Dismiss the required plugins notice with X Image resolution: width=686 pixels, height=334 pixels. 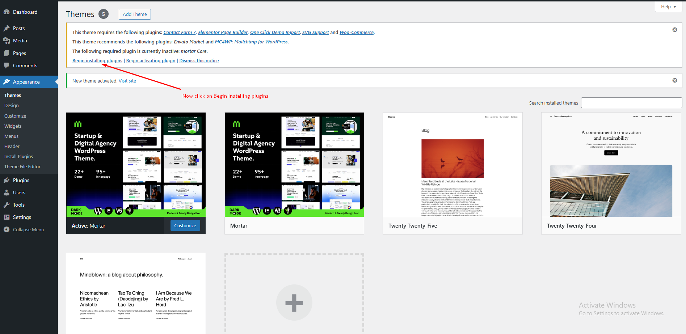click(675, 30)
